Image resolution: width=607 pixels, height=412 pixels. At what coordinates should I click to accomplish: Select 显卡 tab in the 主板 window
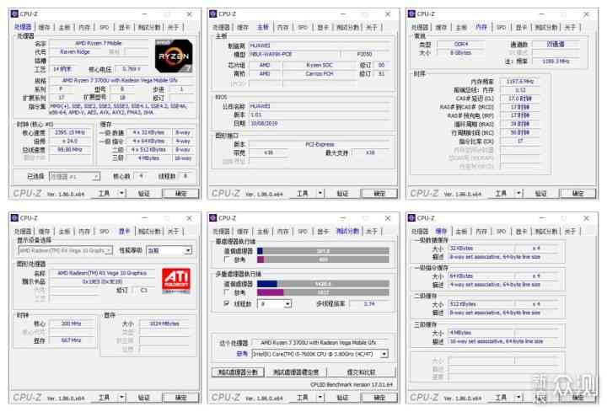coord(322,28)
